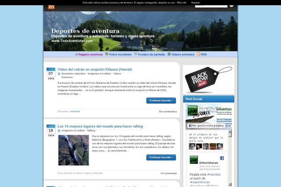Click the icon next to 'Regalos aventura'
The image size is (281, 187).
point(76,54)
